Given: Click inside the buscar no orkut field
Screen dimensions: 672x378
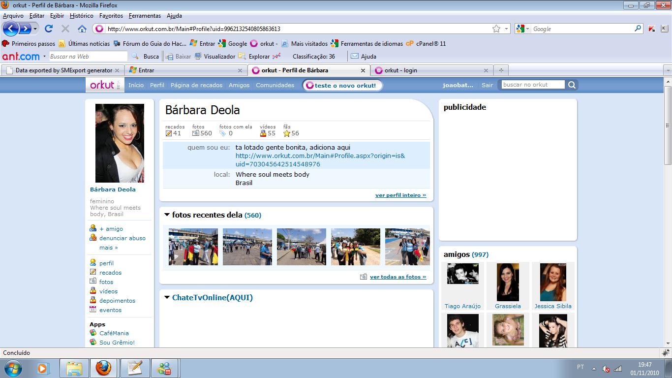Looking at the screenshot, I should [x=531, y=84].
